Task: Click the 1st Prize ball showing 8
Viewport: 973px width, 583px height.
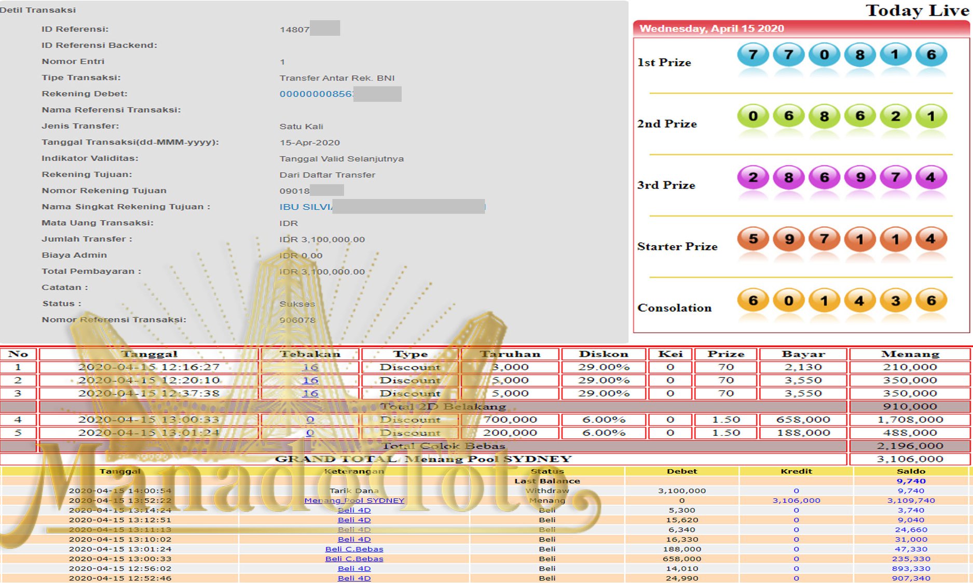Action: click(x=860, y=54)
